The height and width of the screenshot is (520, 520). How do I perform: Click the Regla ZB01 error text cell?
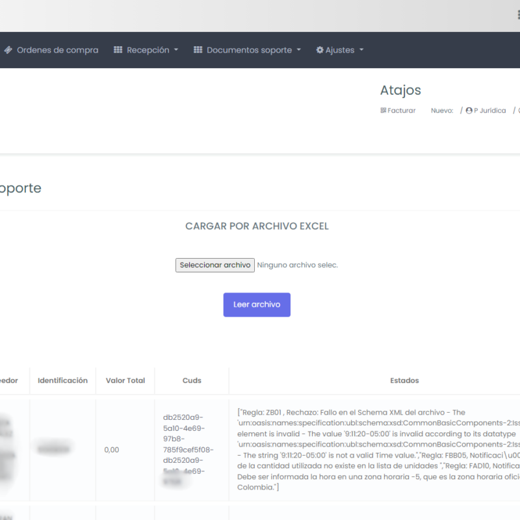tap(378, 449)
